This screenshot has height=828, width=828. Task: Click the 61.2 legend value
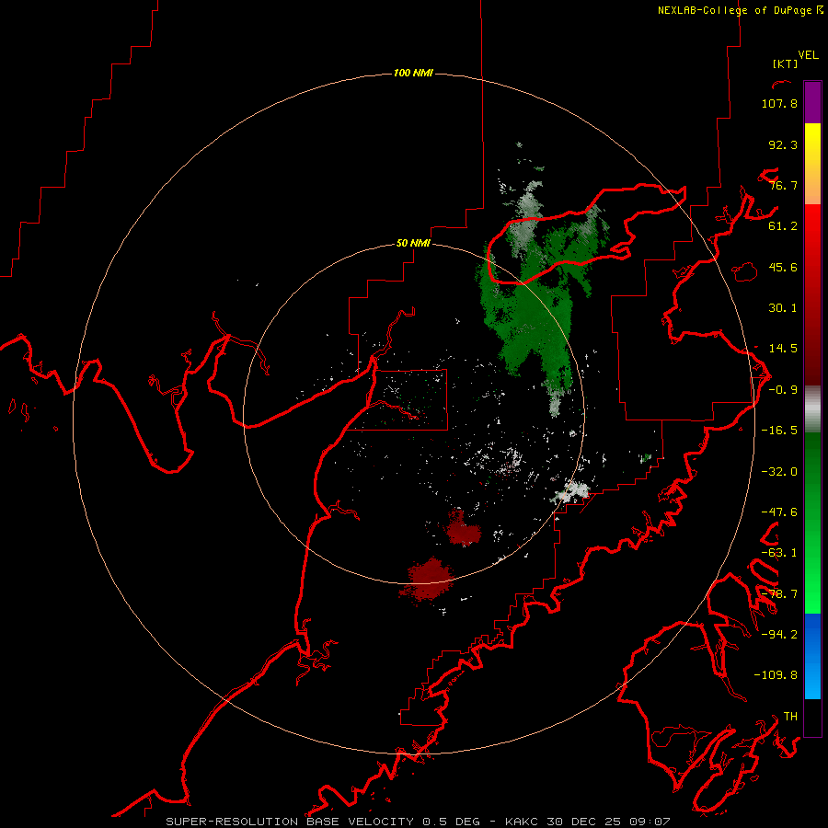click(x=783, y=226)
